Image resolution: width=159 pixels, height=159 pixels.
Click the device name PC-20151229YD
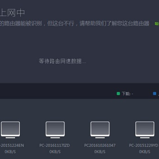click(144, 145)
